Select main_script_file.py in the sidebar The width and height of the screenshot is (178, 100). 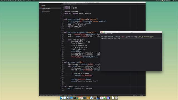click(x=50, y=8)
